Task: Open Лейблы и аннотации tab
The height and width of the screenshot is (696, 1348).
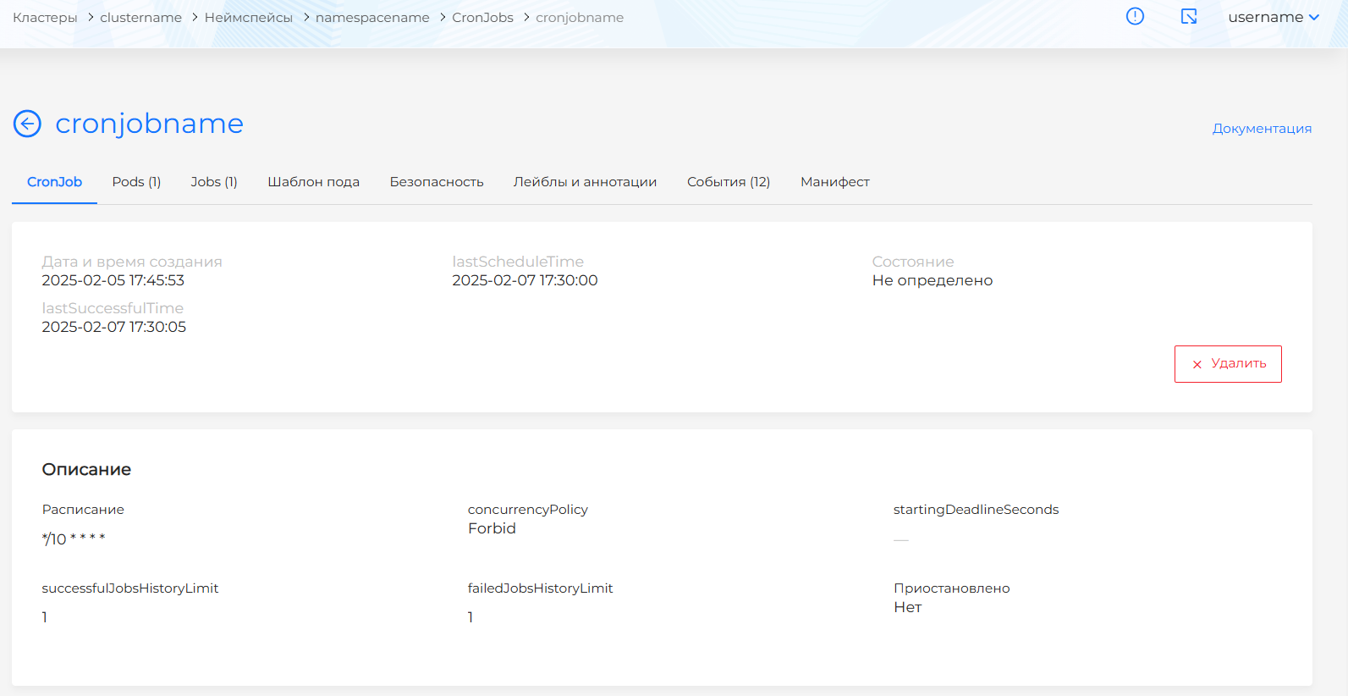Action: 585,182
